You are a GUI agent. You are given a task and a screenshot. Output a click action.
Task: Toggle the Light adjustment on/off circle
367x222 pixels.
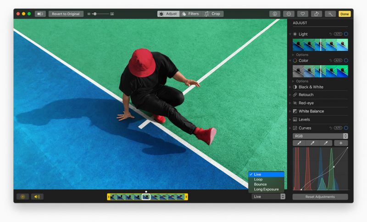tap(346, 34)
